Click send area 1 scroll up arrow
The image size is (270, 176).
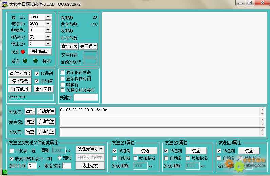point(262,110)
